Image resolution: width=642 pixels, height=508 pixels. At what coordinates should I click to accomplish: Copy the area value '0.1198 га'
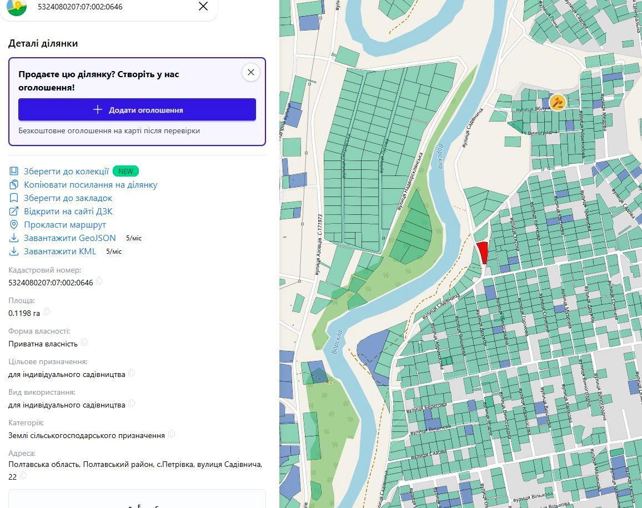46,313
